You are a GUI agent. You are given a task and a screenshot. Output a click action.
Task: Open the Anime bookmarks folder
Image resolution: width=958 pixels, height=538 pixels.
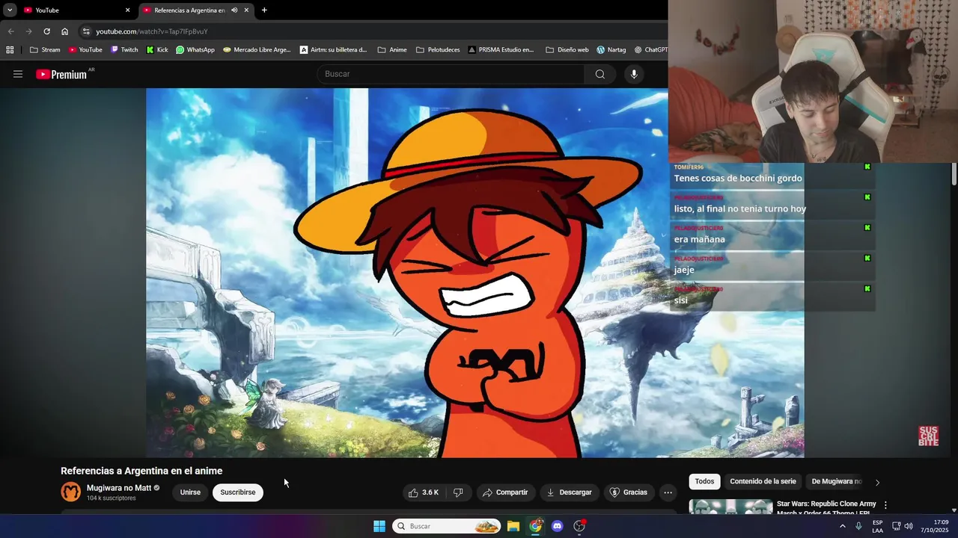point(392,50)
